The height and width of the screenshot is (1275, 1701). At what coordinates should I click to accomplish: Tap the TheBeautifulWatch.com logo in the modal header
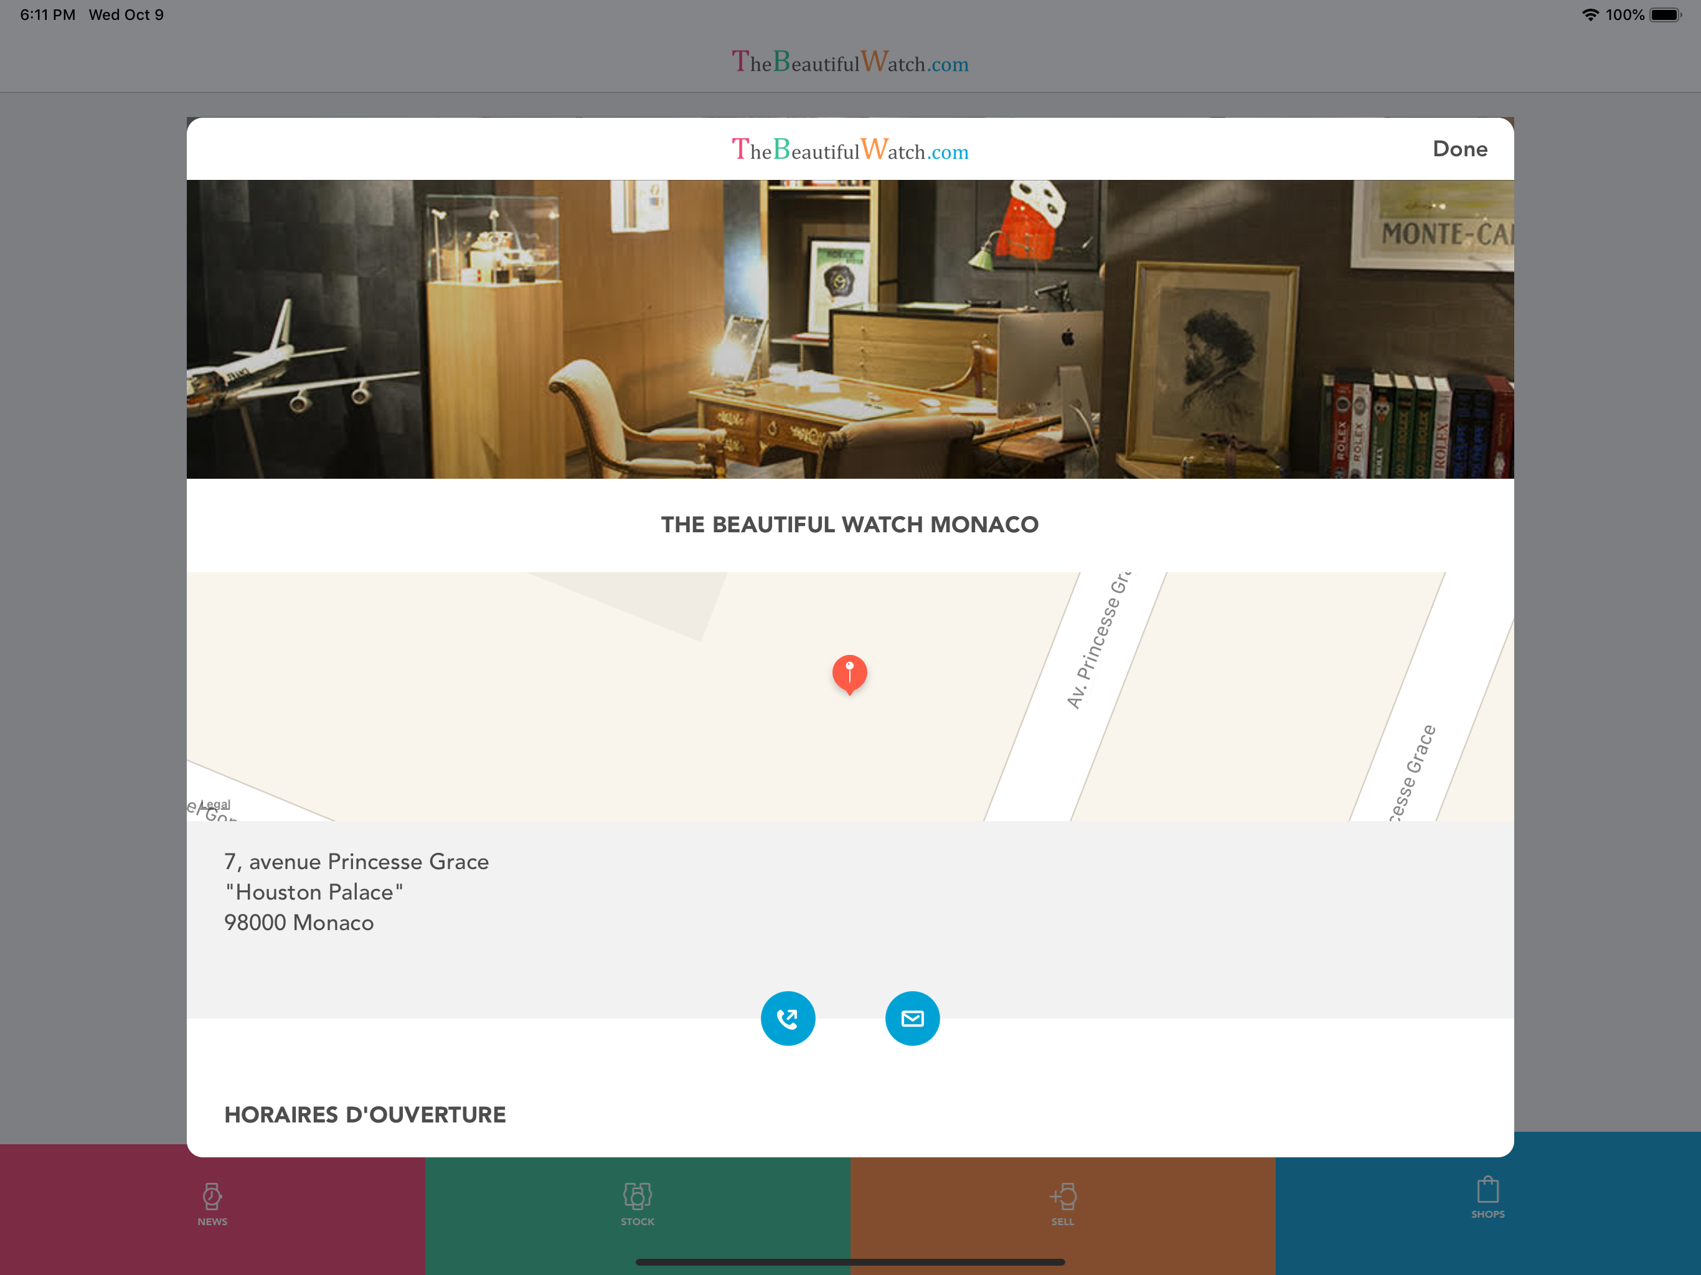tap(850, 149)
